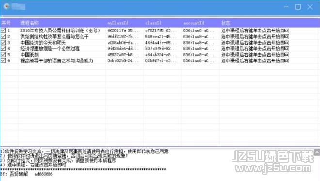The width and height of the screenshot is (320, 181).
Task: Toggle checkbox for 中国篆刻 row
Action: coord(3,55)
